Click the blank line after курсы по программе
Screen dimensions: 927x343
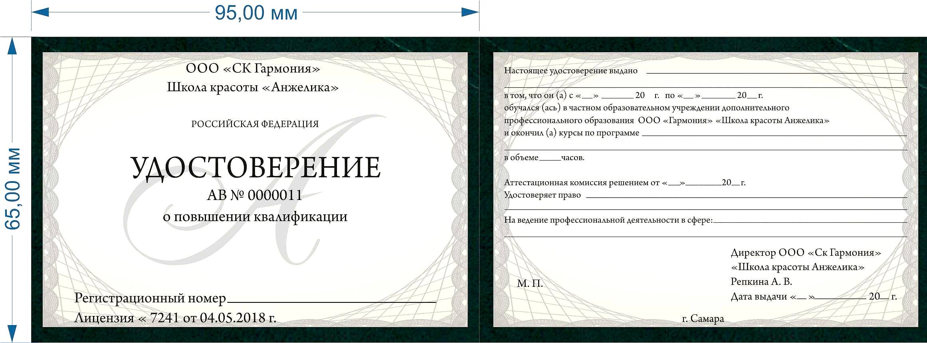coord(774,135)
